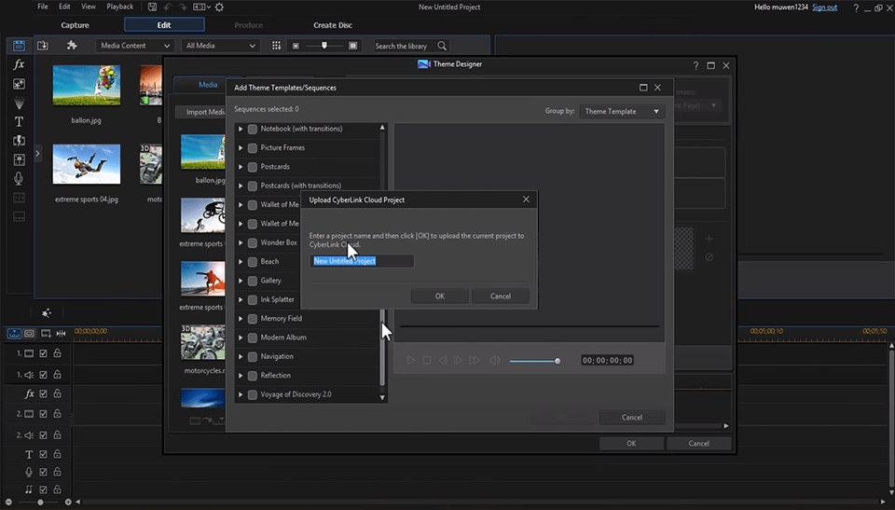Open the View menu

89,7
